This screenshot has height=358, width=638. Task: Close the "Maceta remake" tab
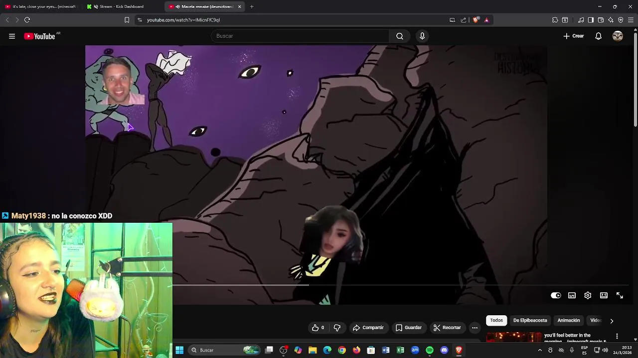click(x=239, y=6)
